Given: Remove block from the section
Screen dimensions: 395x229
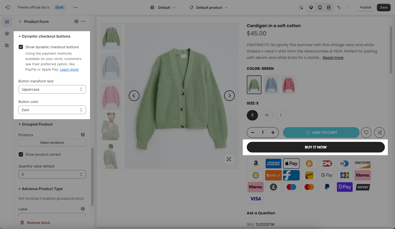Looking at the screenshot, I should click(35, 223).
